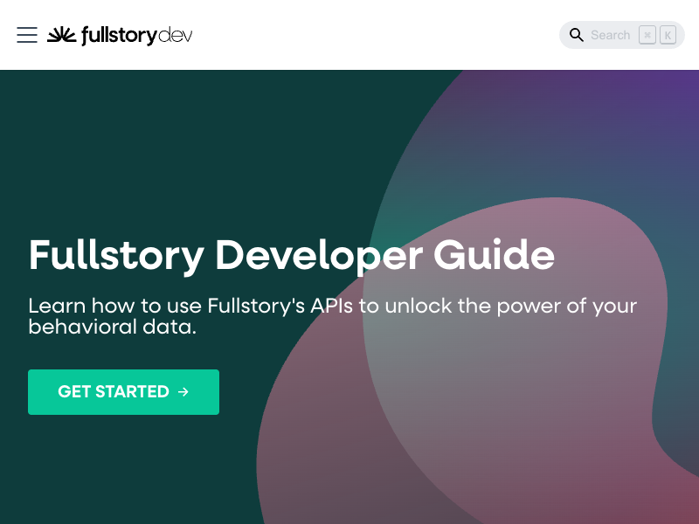The image size is (699, 524).
Task: Click the GET STARTED button
Action: pos(123,392)
